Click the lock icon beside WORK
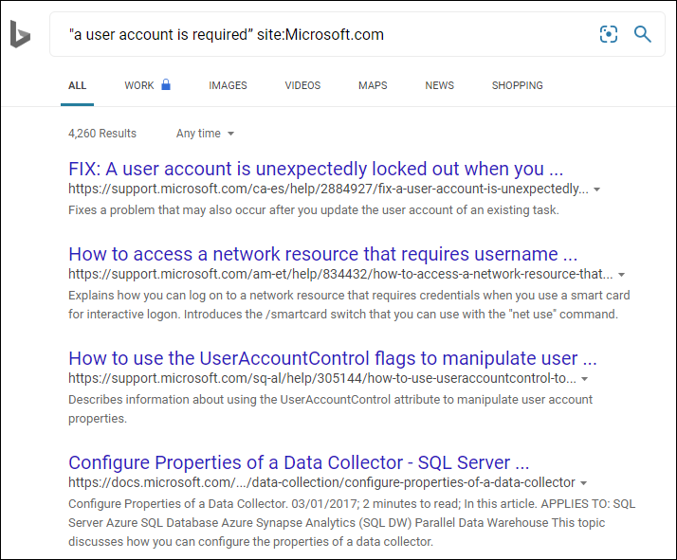The width and height of the screenshot is (677, 560). (166, 84)
